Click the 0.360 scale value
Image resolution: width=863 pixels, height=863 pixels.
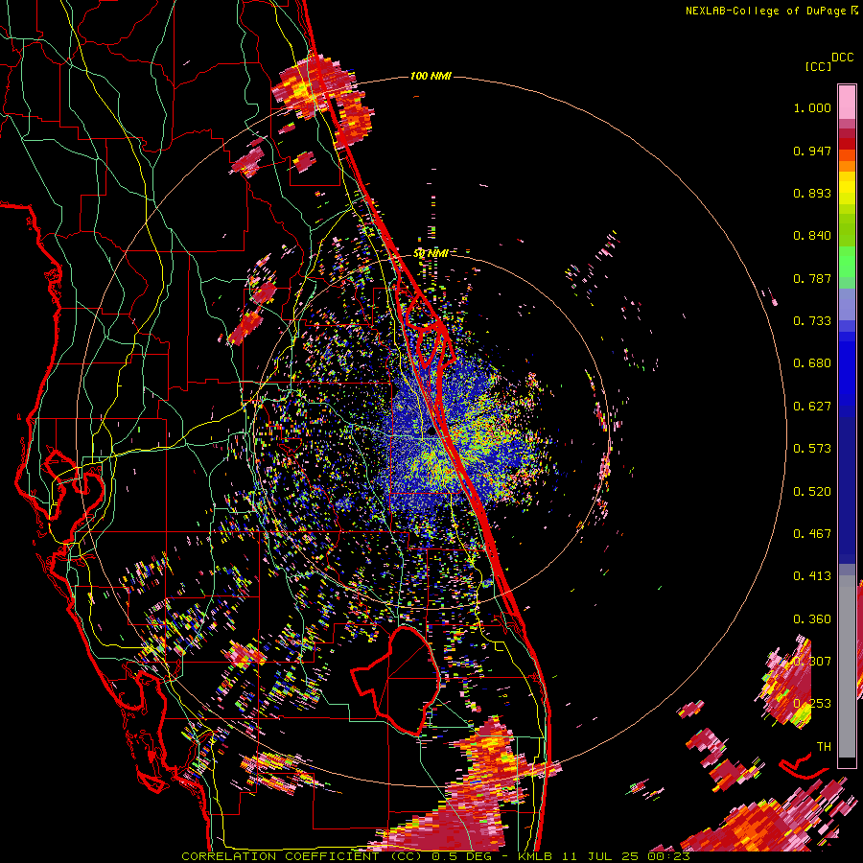tap(812, 619)
